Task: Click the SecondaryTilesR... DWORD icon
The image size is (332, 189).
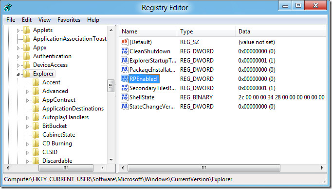Action: 125,88
